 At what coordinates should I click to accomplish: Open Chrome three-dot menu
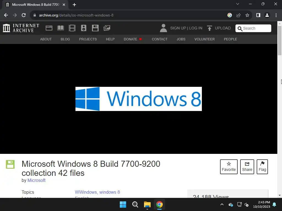276,15
